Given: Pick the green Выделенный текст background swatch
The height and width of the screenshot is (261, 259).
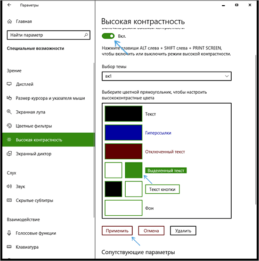Looking at the screenshot, I should (x=134, y=170).
